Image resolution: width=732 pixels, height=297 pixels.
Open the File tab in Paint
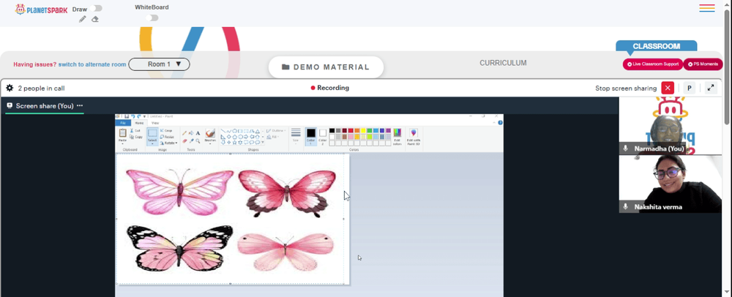click(123, 123)
